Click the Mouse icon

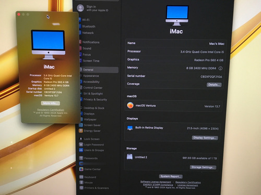point(81,183)
